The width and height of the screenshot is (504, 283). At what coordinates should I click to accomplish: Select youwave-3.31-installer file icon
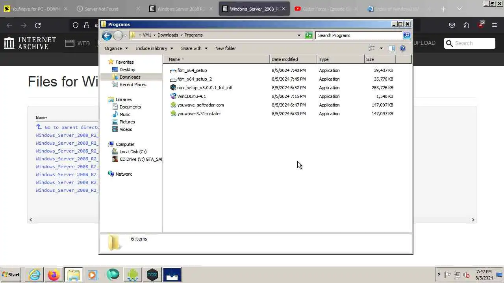coord(173,114)
